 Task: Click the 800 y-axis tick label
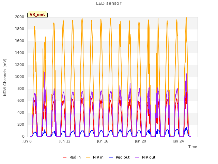coord(21,89)
